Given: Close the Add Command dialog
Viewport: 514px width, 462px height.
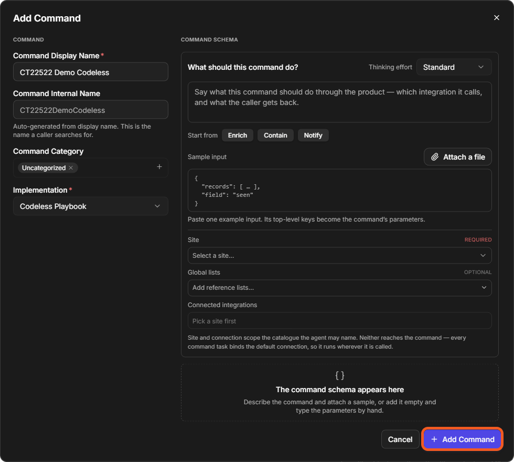Looking at the screenshot, I should [x=496, y=18].
